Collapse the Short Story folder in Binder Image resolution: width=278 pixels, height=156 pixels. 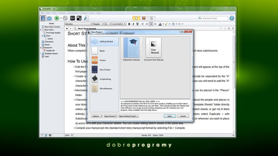coord(40,30)
